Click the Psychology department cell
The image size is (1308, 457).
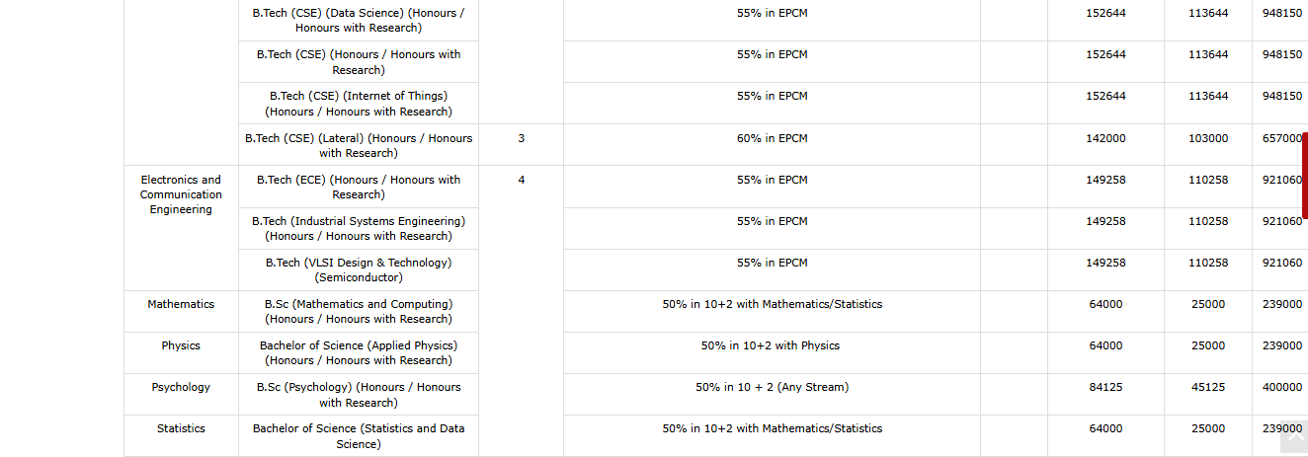(x=181, y=387)
